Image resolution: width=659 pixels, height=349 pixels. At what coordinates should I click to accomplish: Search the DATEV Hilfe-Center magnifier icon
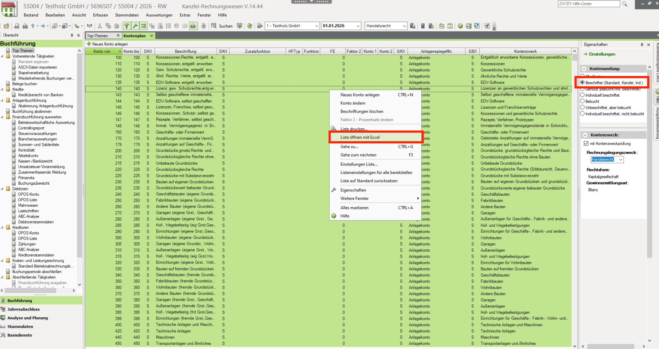pyautogui.click(x=625, y=4)
